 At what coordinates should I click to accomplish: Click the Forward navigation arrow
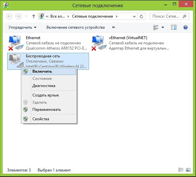point(18,16)
